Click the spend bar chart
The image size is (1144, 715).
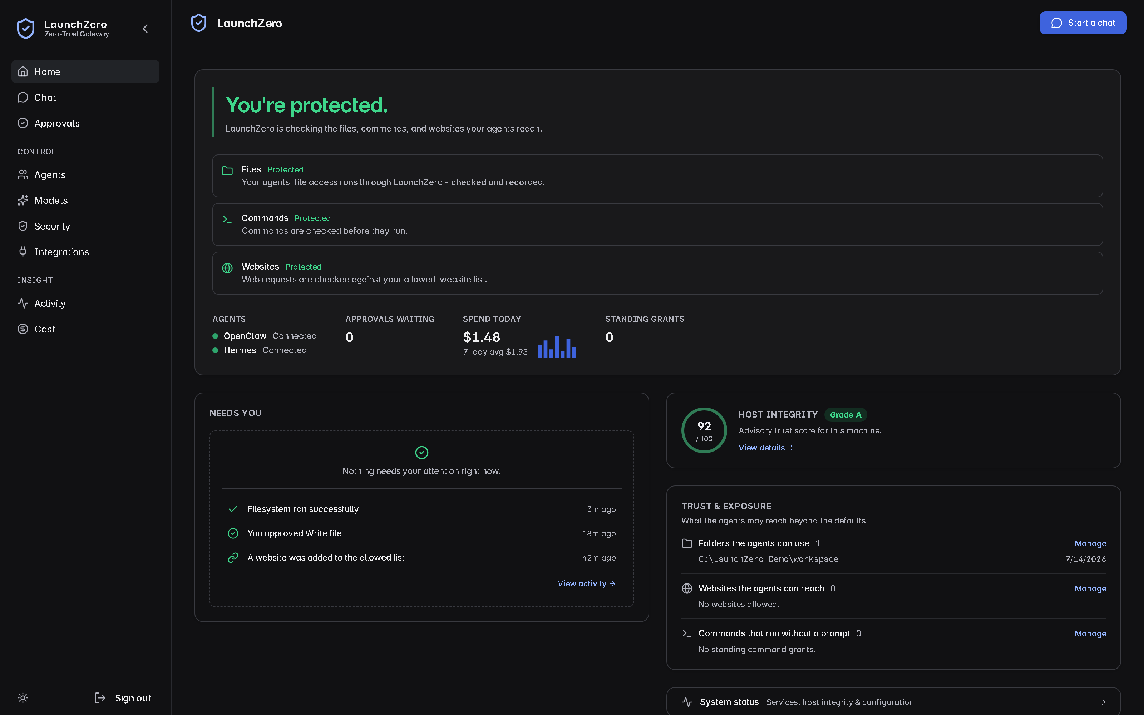(557, 347)
